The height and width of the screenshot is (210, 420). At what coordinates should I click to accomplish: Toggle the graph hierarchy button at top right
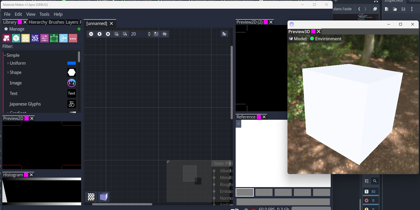[224, 34]
